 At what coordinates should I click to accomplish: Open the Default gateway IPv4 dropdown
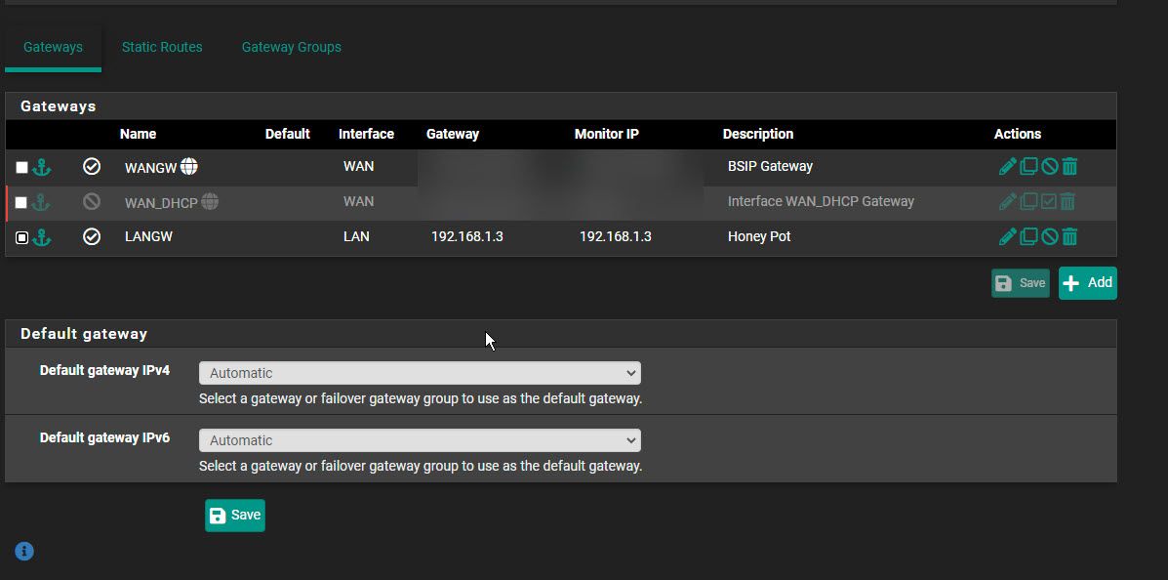click(x=420, y=373)
